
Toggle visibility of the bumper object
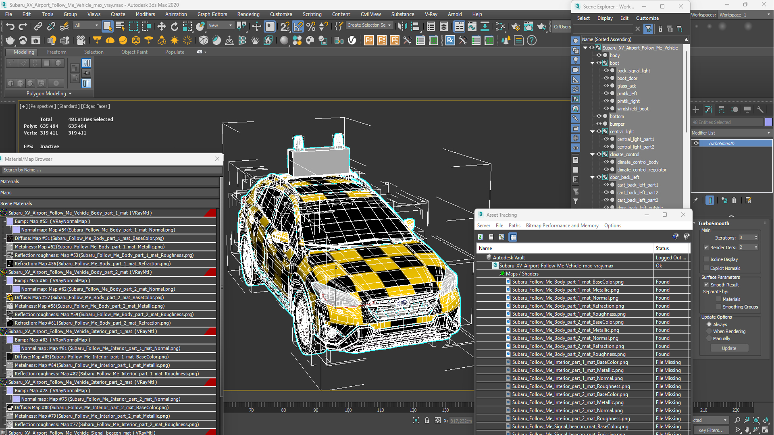click(x=599, y=124)
